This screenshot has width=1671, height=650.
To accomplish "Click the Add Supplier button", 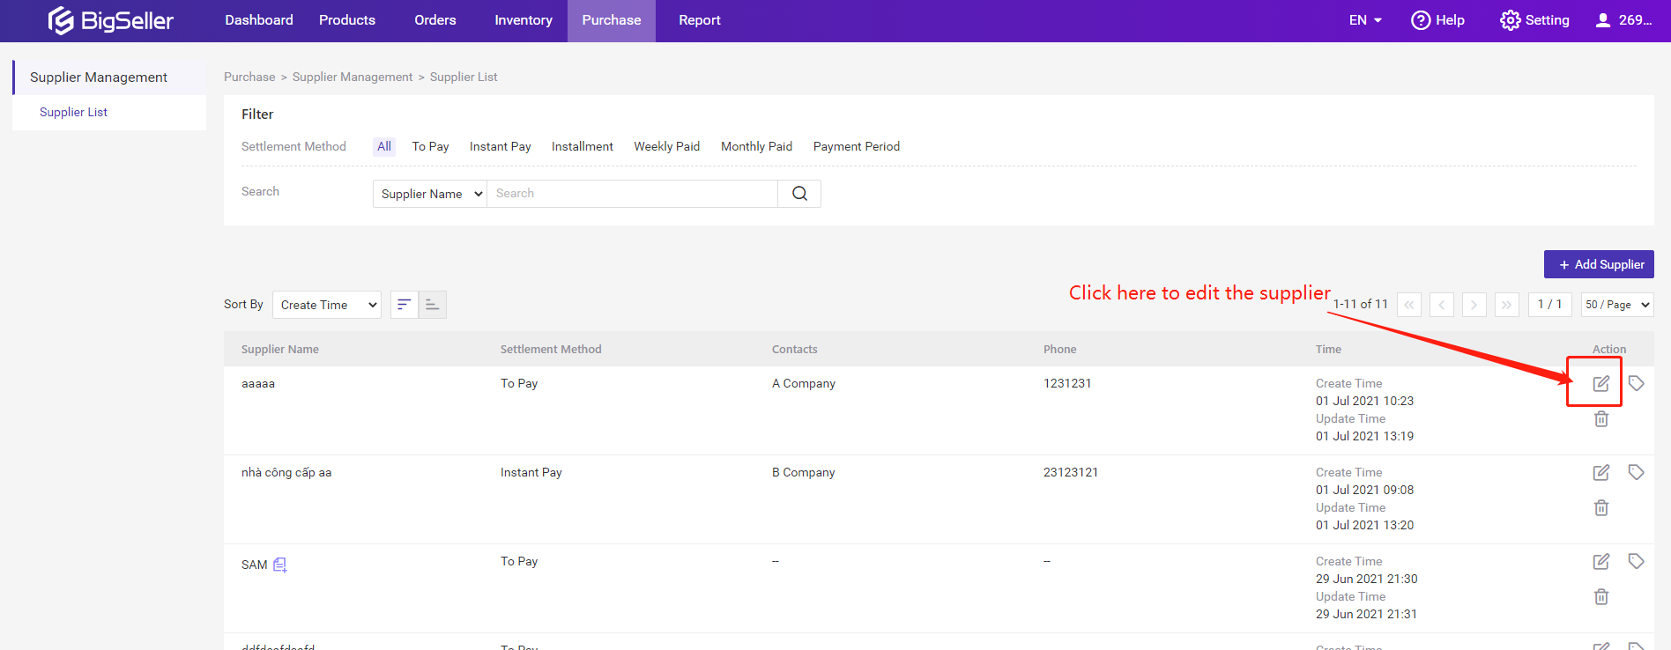I will 1599,264.
